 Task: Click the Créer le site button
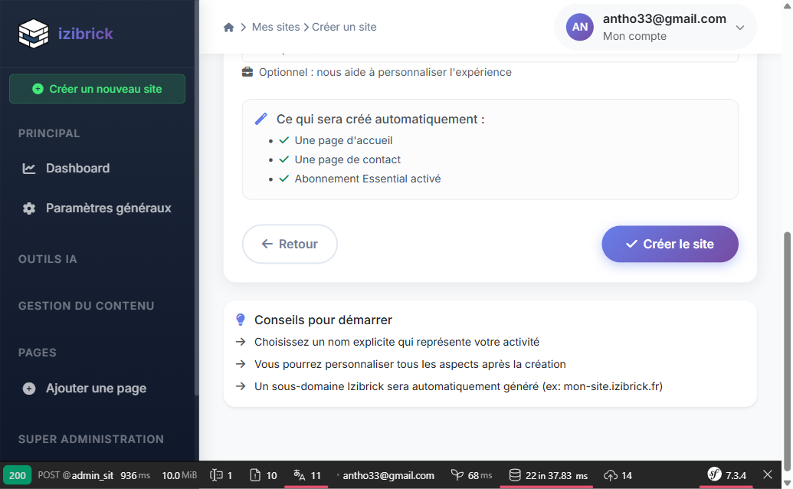click(670, 244)
